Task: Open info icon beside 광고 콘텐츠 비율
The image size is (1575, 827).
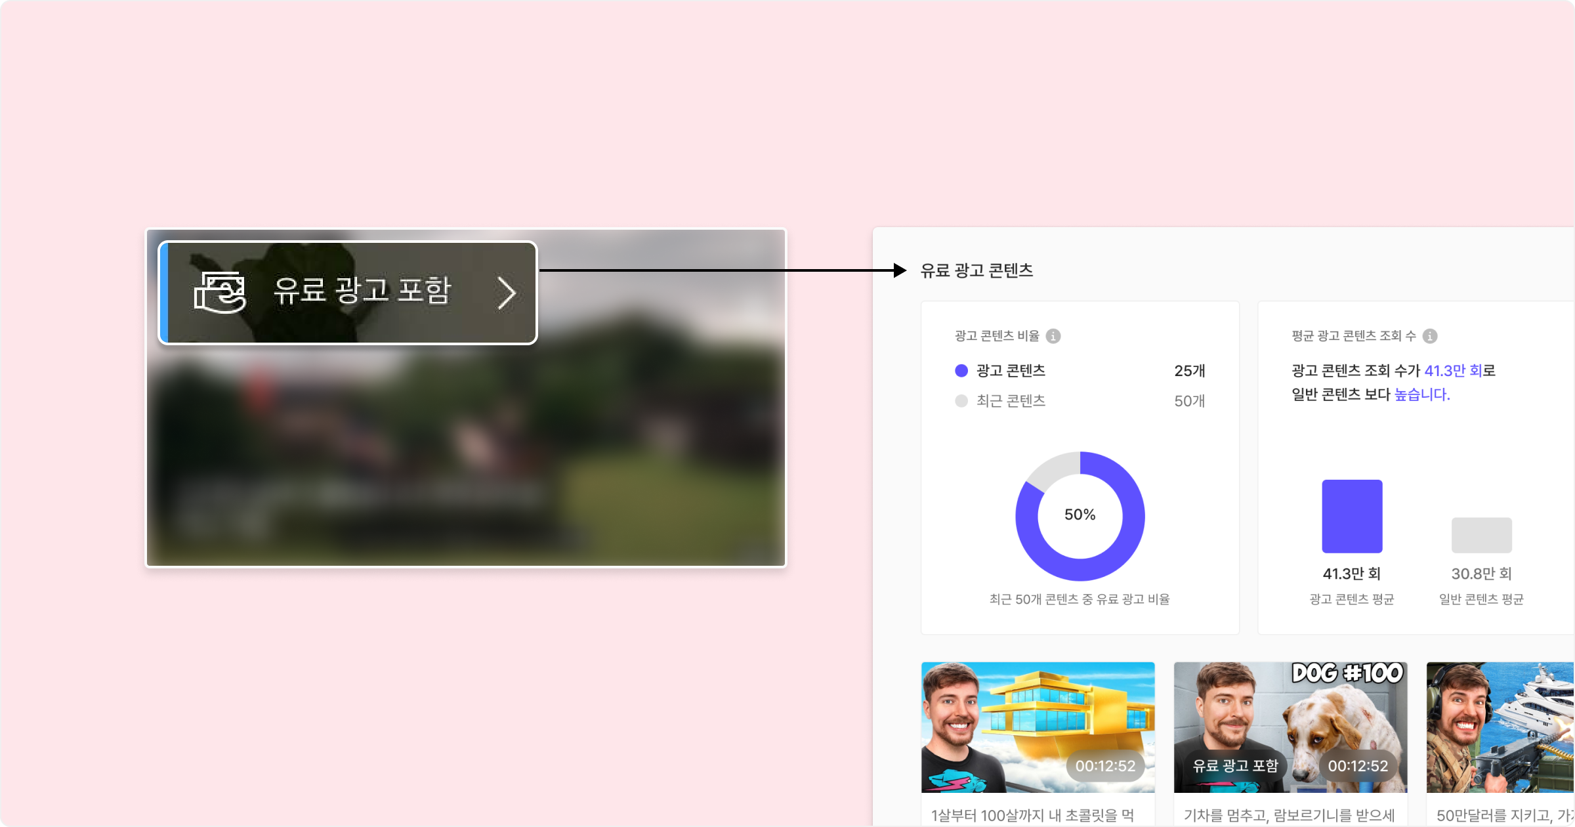Action: tap(1053, 336)
